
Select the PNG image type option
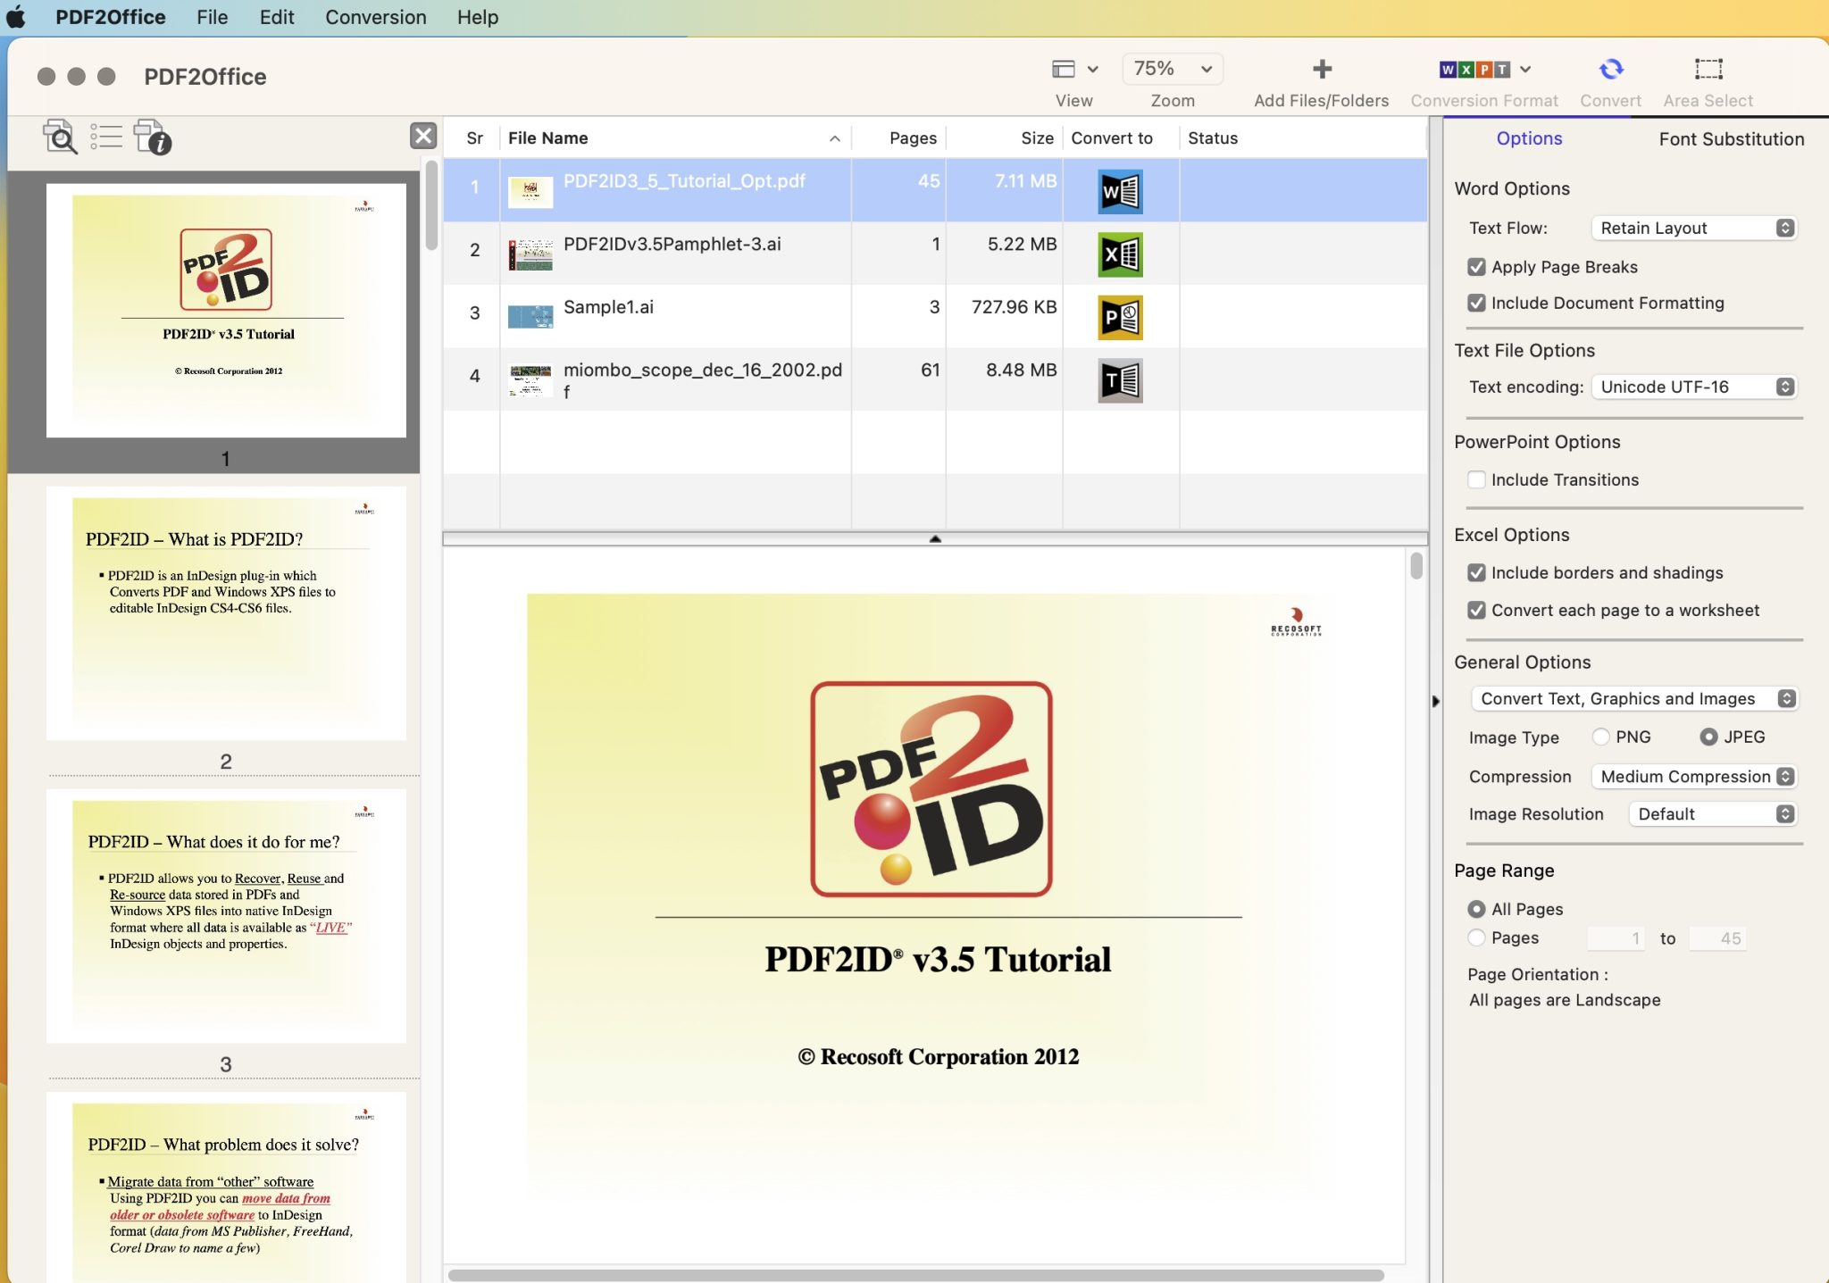tap(1601, 736)
